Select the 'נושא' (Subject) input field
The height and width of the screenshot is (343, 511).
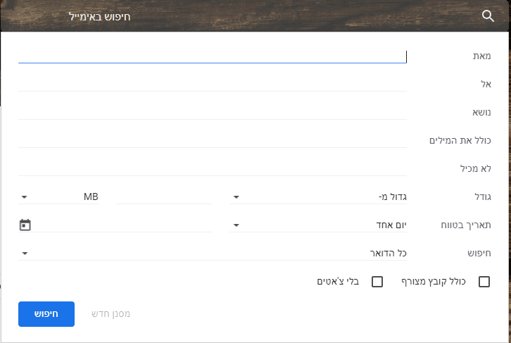[x=211, y=112]
